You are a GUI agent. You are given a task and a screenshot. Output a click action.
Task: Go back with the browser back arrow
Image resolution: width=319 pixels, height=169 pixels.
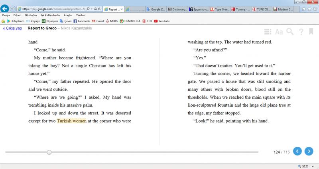(x=4, y=9)
